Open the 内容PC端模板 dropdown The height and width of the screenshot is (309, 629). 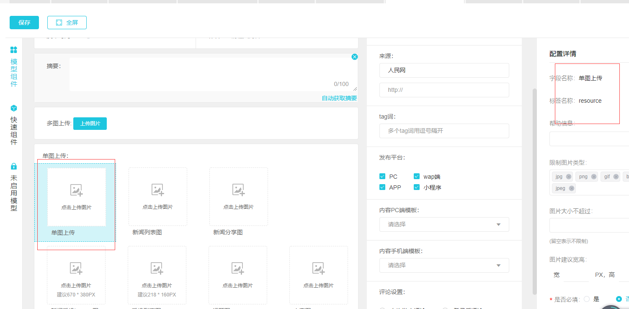pos(444,224)
